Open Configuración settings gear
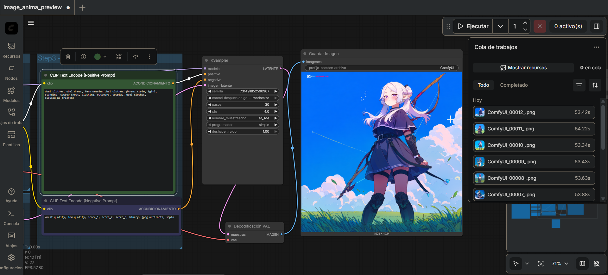The width and height of the screenshot is (608, 275). (11, 262)
